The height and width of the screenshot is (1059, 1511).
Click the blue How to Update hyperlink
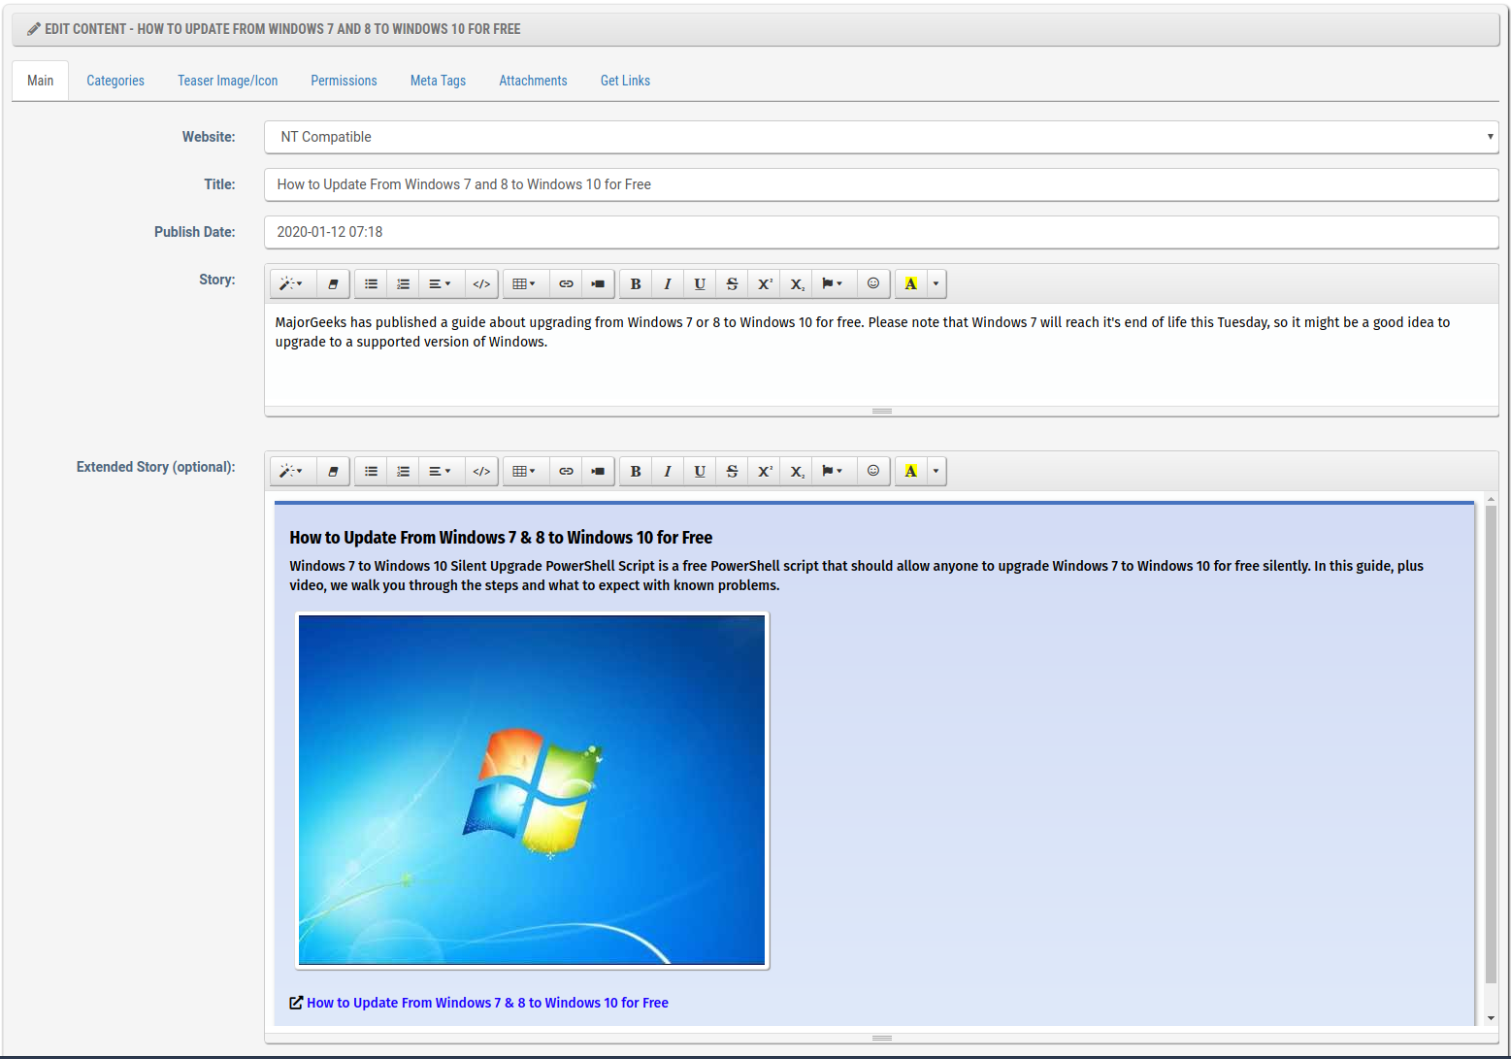point(487,1003)
